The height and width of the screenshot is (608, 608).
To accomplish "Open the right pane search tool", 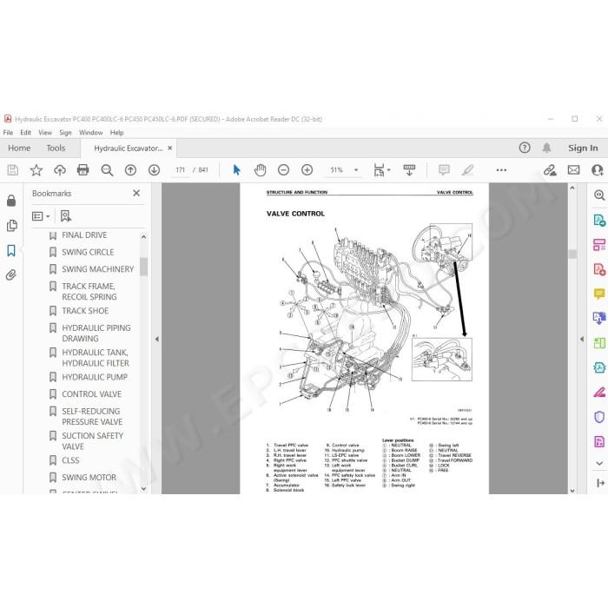I will pos(599,195).
